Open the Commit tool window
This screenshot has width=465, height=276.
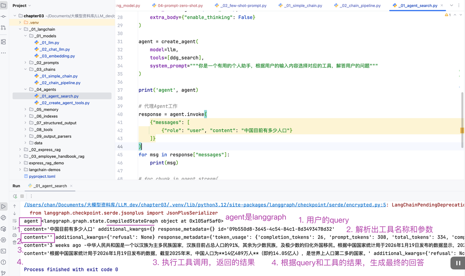4,17
